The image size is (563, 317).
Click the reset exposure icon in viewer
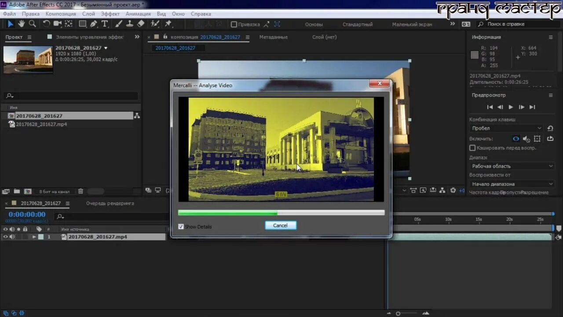[453, 191]
